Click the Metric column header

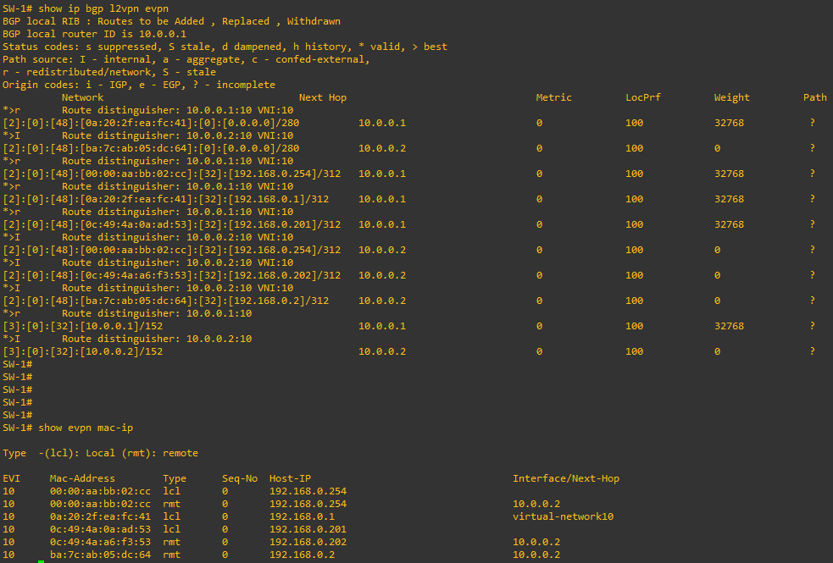[553, 97]
